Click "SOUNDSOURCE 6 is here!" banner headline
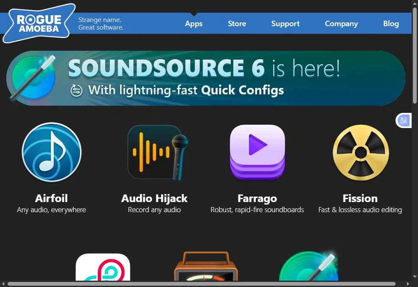The height and width of the screenshot is (287, 418). [204, 68]
